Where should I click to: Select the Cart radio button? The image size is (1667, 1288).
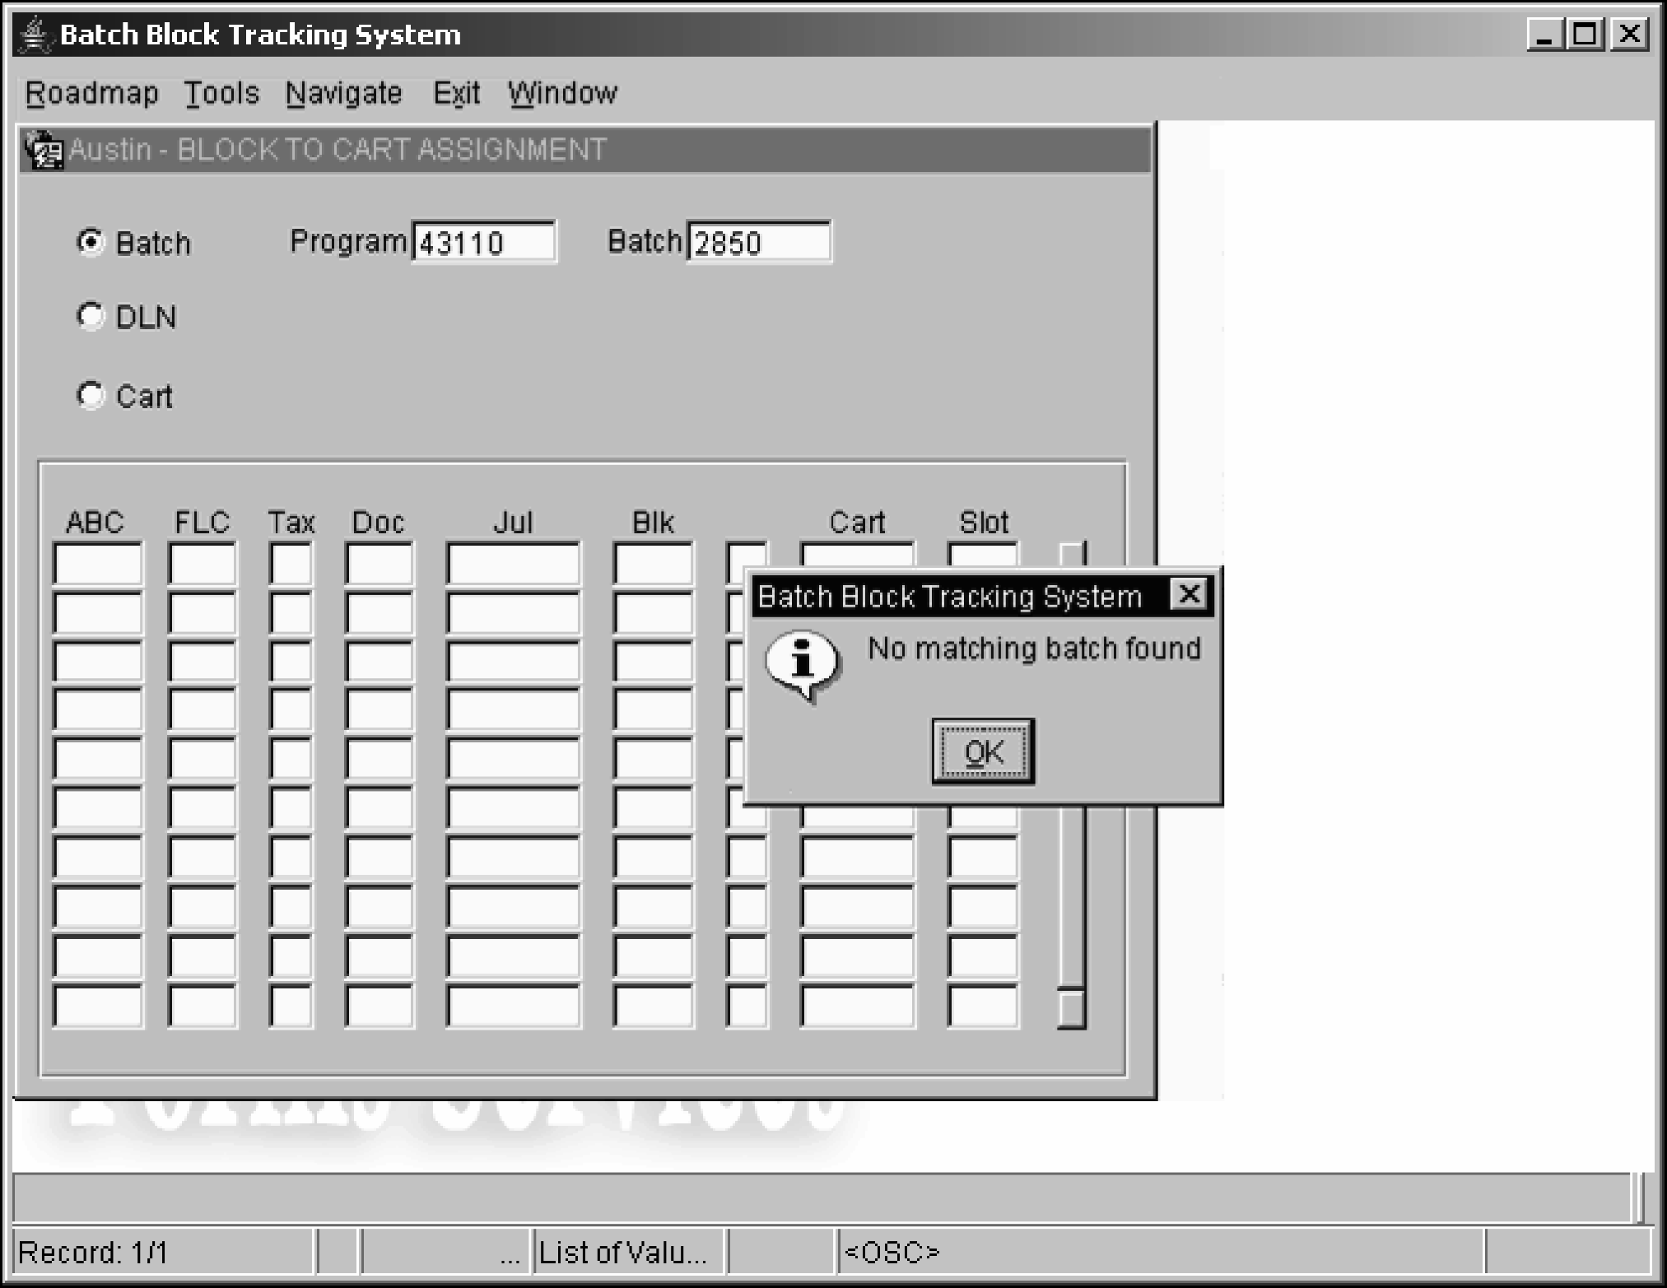click(91, 396)
